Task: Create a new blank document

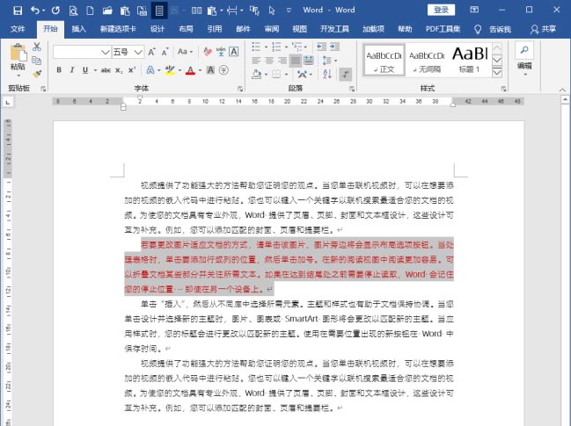Action: click(90, 11)
